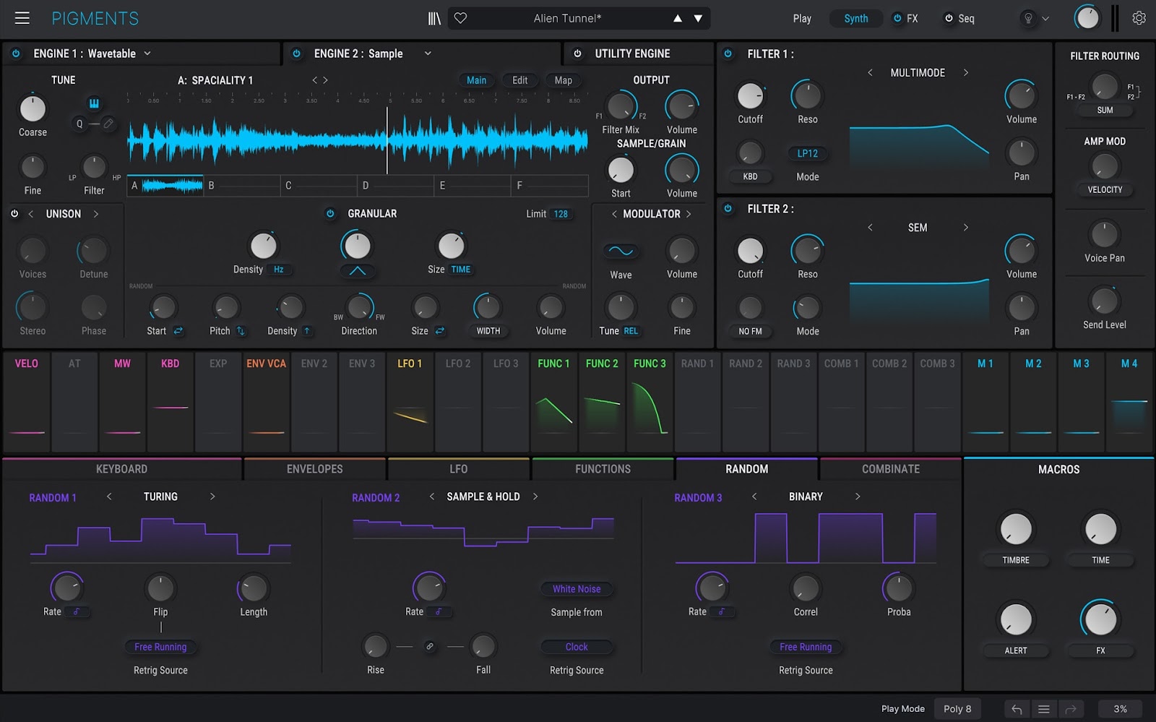The height and width of the screenshot is (722, 1156).
Task: Click the pencil edit icon beside Q
Action: click(108, 124)
